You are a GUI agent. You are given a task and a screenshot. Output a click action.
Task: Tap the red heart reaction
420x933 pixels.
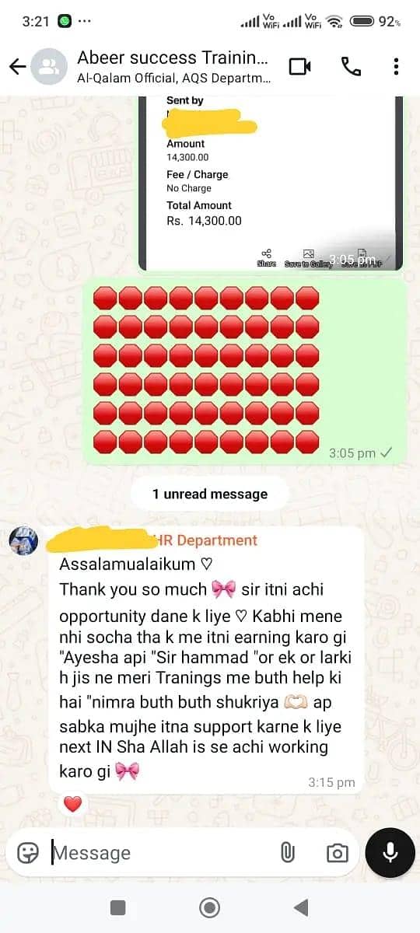click(72, 804)
